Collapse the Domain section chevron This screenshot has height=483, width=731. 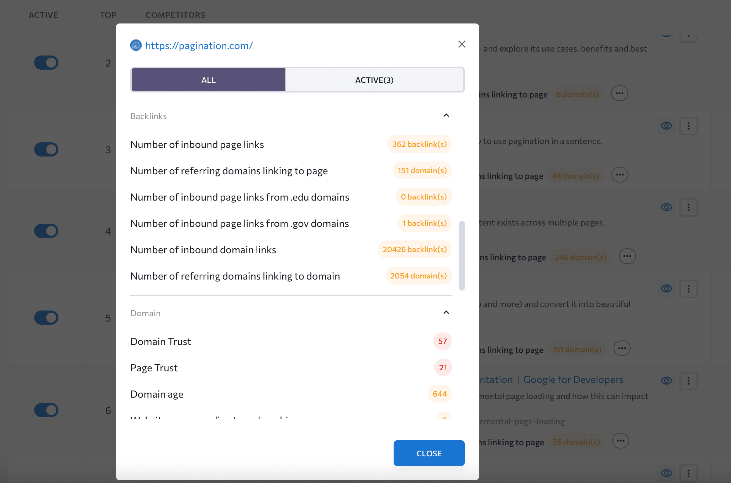point(446,312)
